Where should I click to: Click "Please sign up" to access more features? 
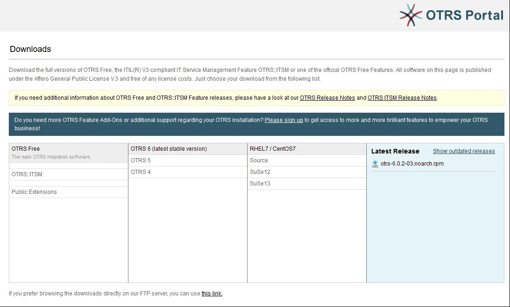[284, 120]
